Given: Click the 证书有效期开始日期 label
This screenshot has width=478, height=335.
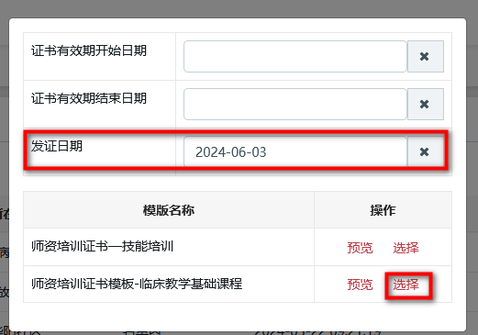Looking at the screenshot, I should (89, 50).
